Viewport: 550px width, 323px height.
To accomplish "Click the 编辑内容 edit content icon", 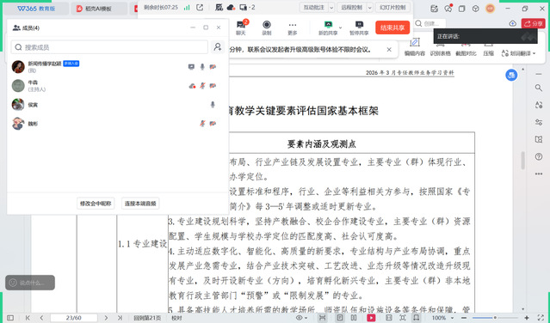I will point(415,42).
